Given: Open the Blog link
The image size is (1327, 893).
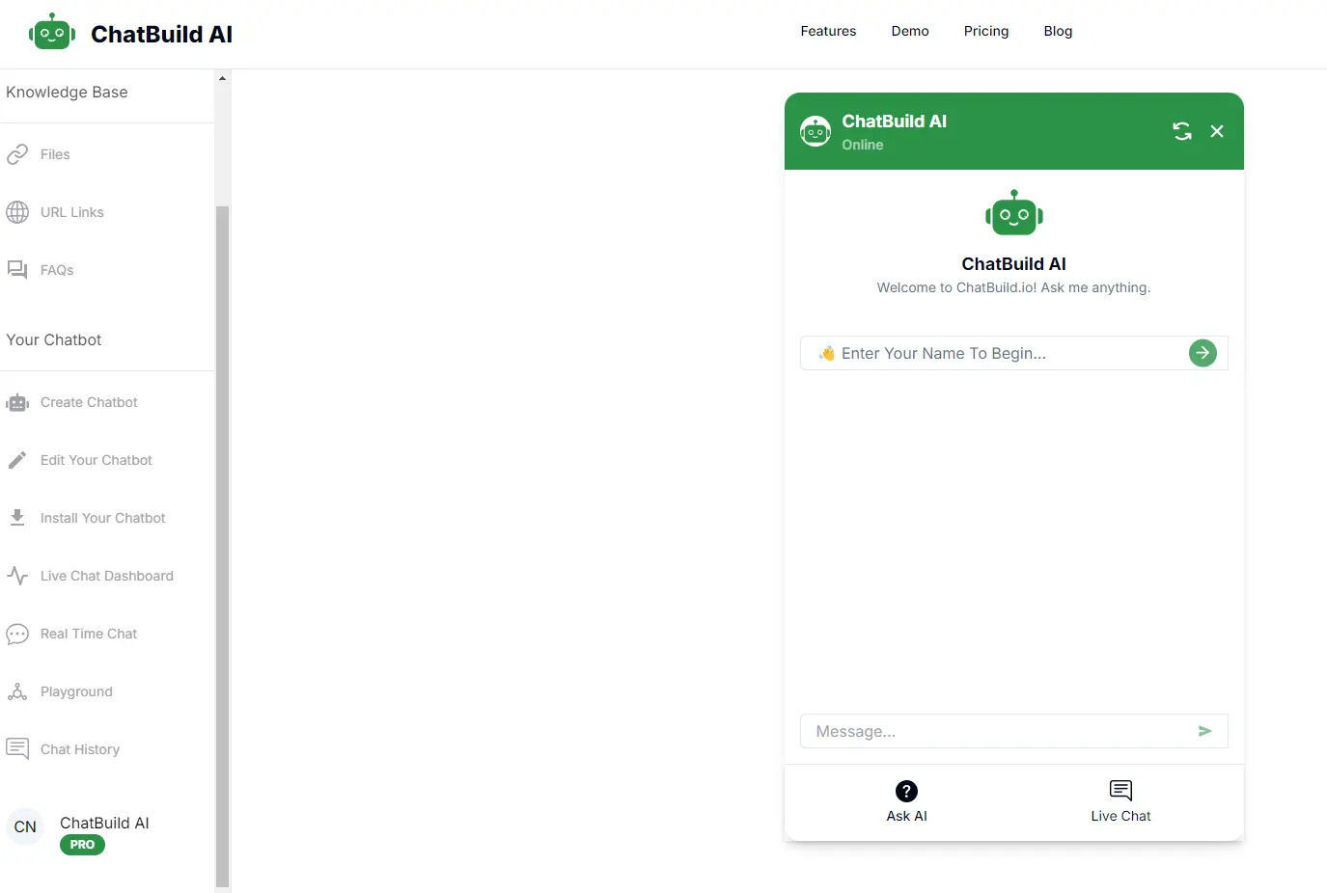Looking at the screenshot, I should (x=1058, y=31).
